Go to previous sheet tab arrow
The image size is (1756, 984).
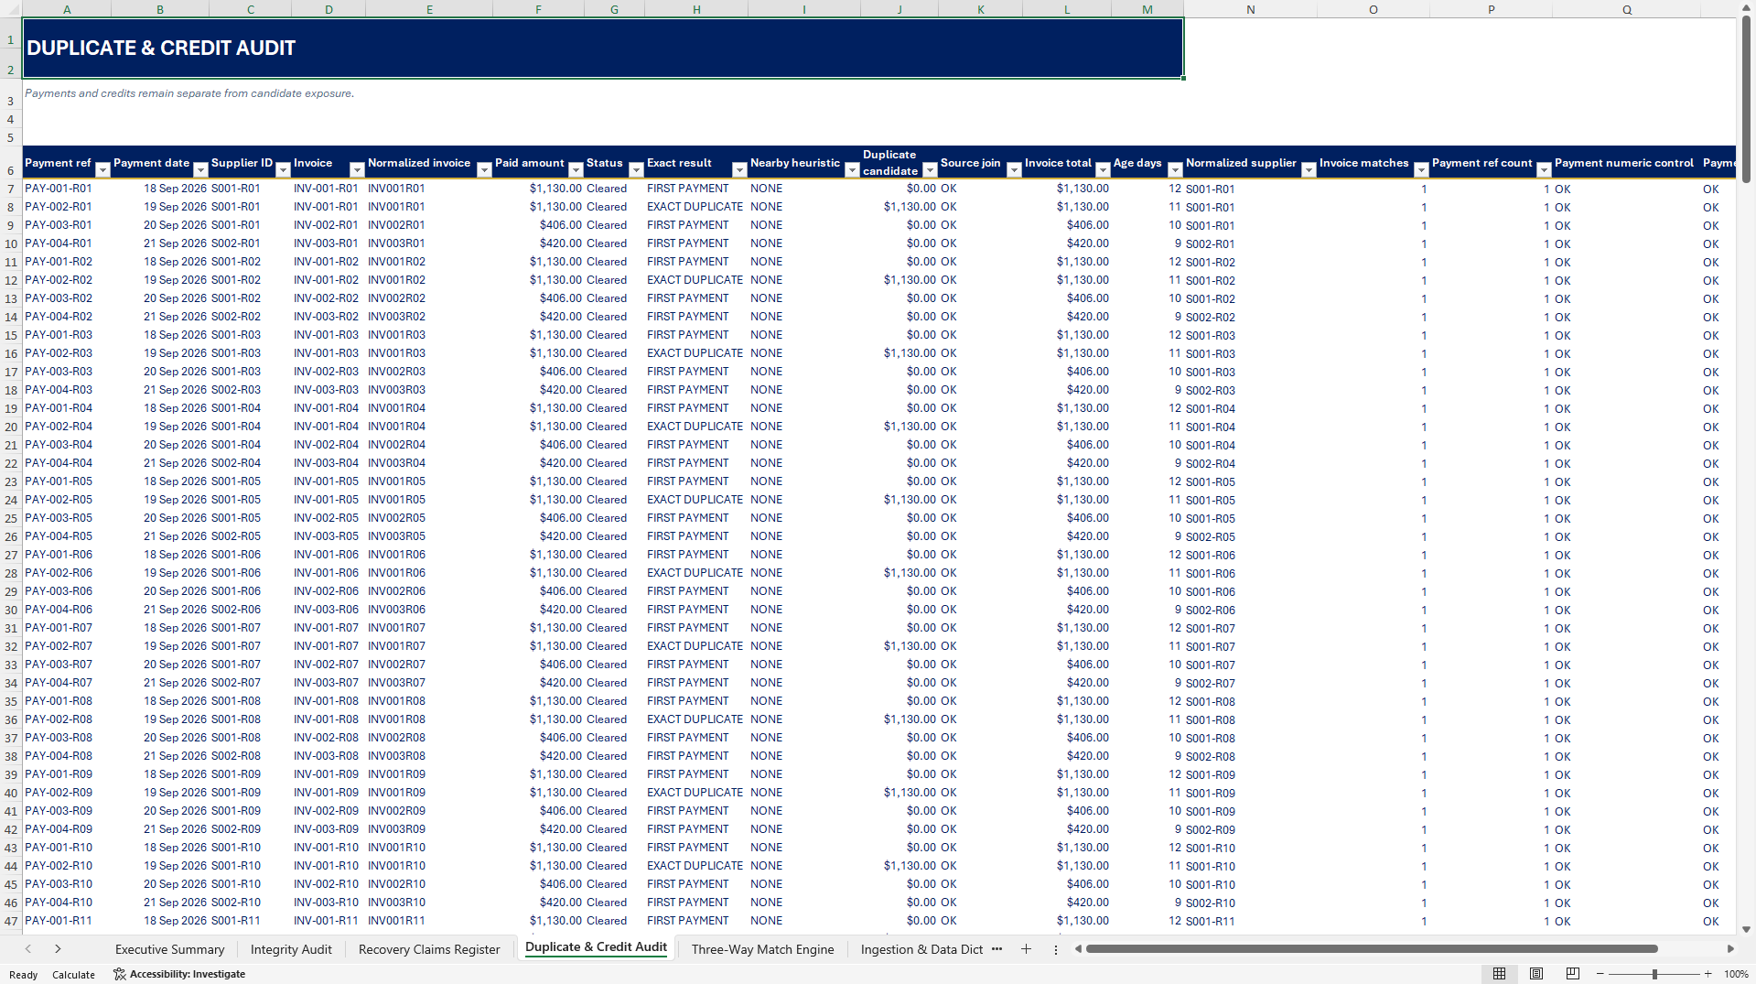pos(28,949)
